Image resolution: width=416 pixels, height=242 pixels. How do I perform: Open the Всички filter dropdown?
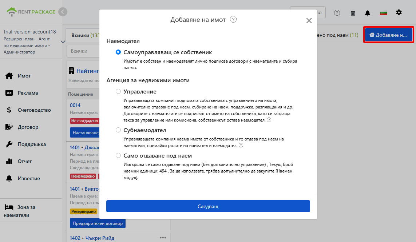83,51
